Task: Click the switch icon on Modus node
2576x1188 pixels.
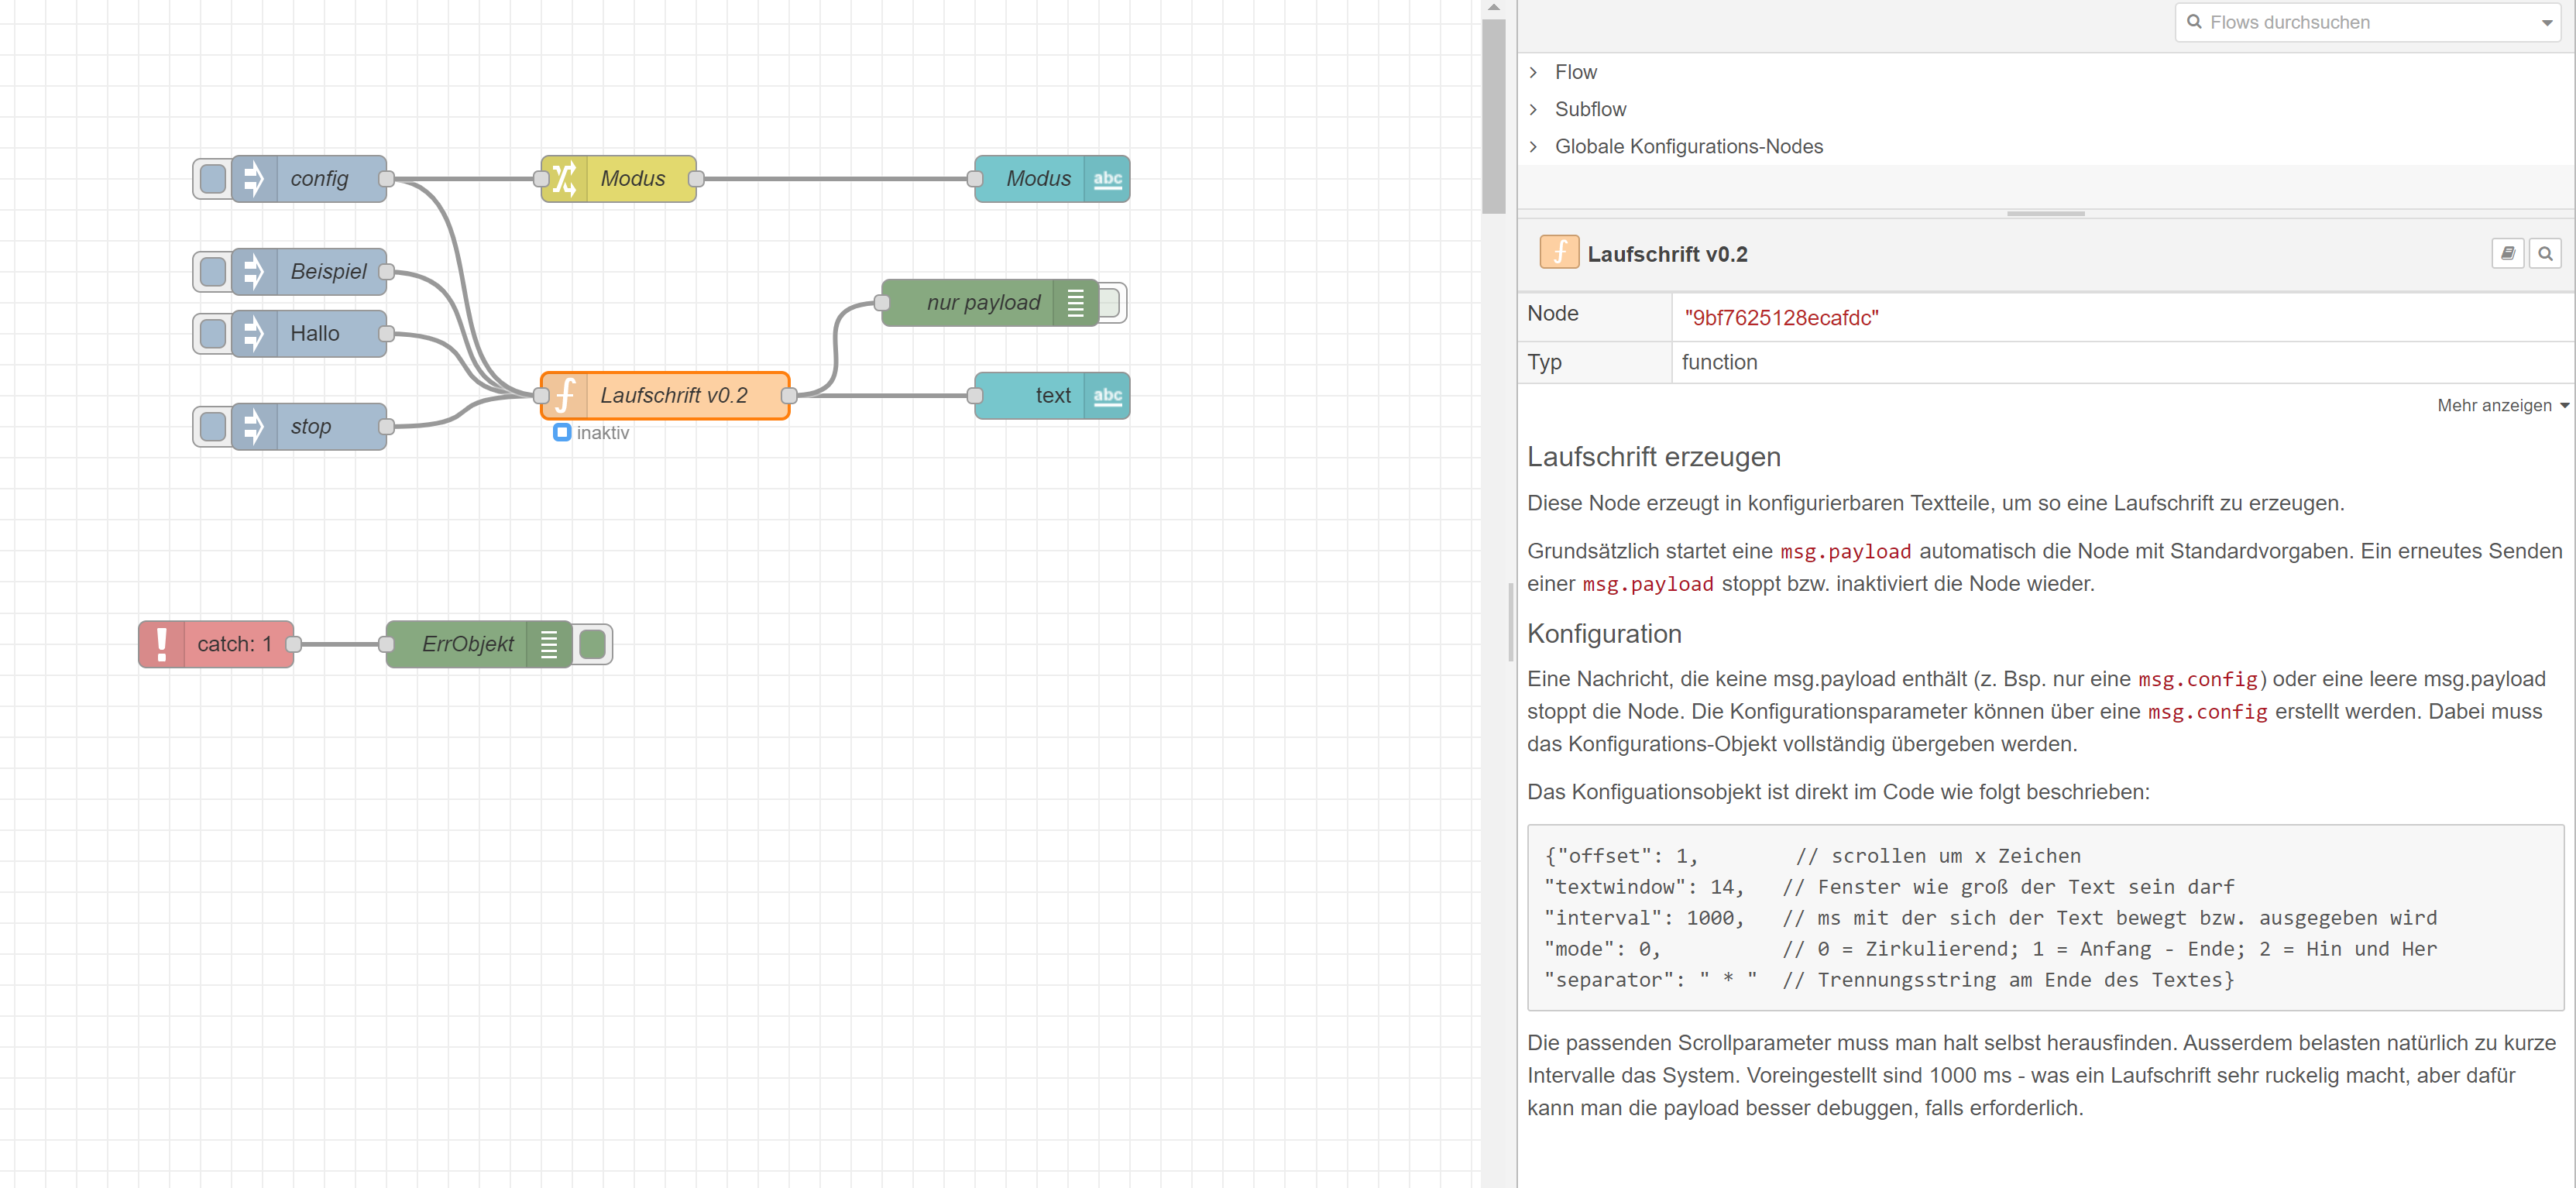Action: click(564, 179)
